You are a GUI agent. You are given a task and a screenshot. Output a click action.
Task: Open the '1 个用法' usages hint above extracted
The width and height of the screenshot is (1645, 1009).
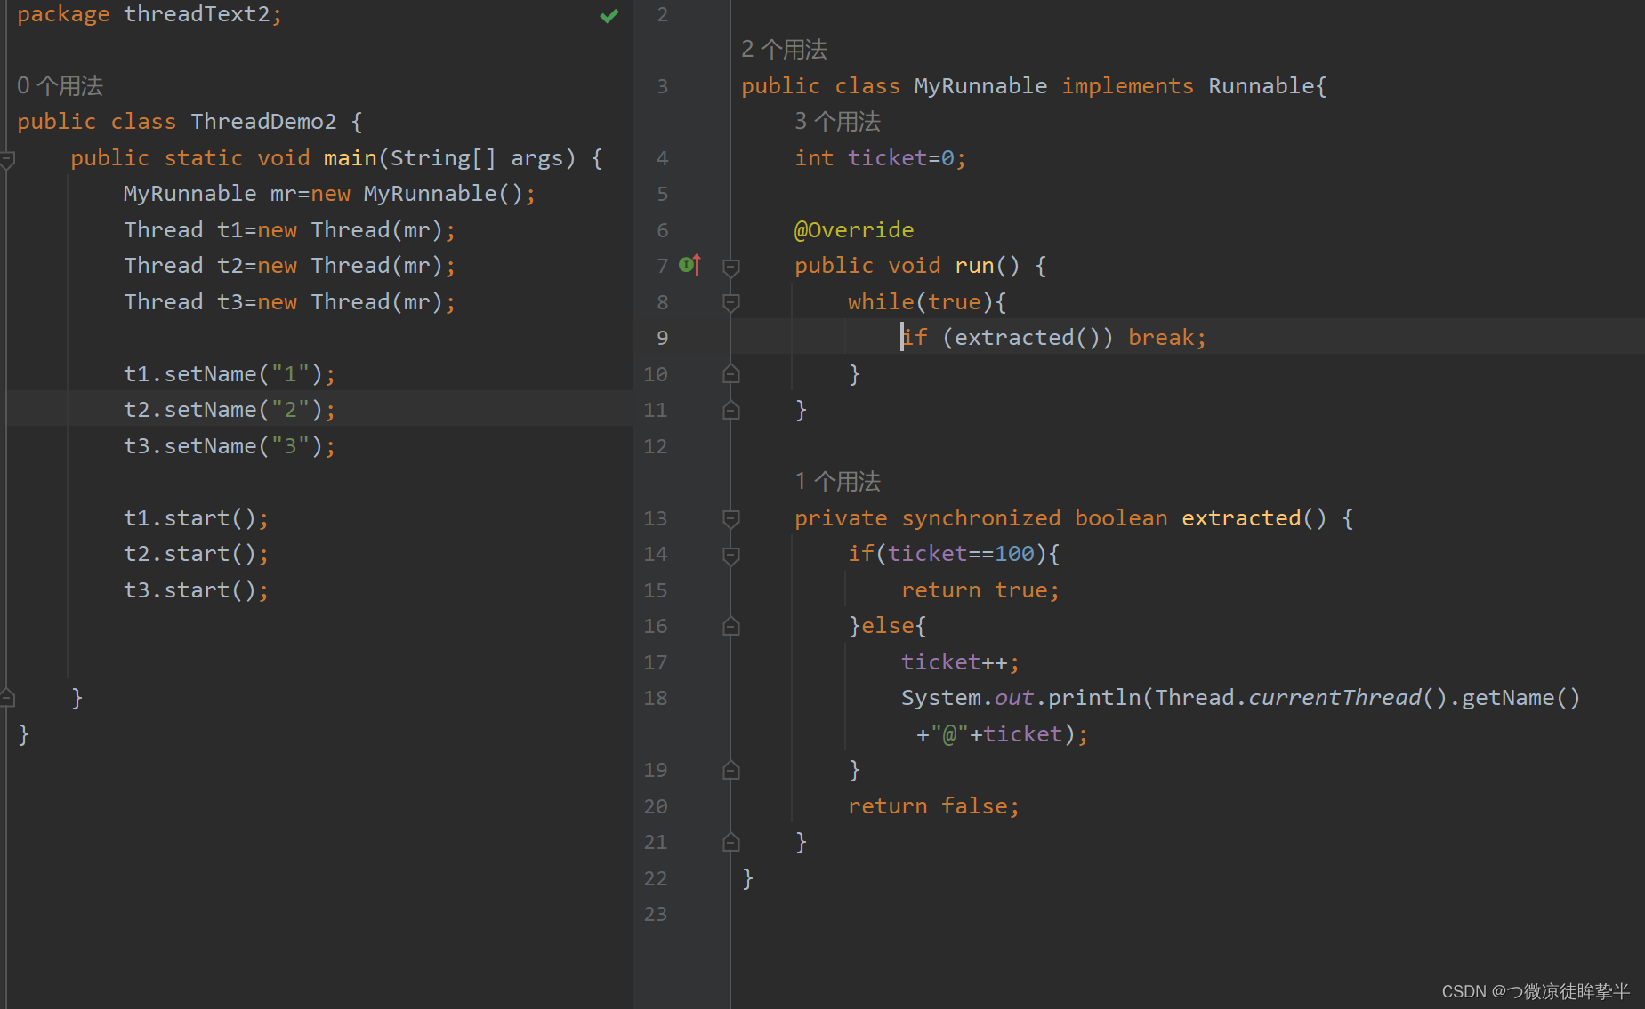[837, 482]
